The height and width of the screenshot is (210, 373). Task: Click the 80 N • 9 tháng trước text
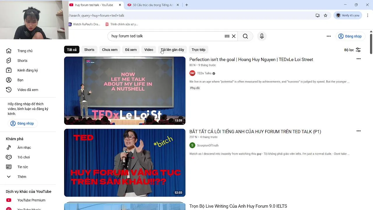[x=203, y=65]
